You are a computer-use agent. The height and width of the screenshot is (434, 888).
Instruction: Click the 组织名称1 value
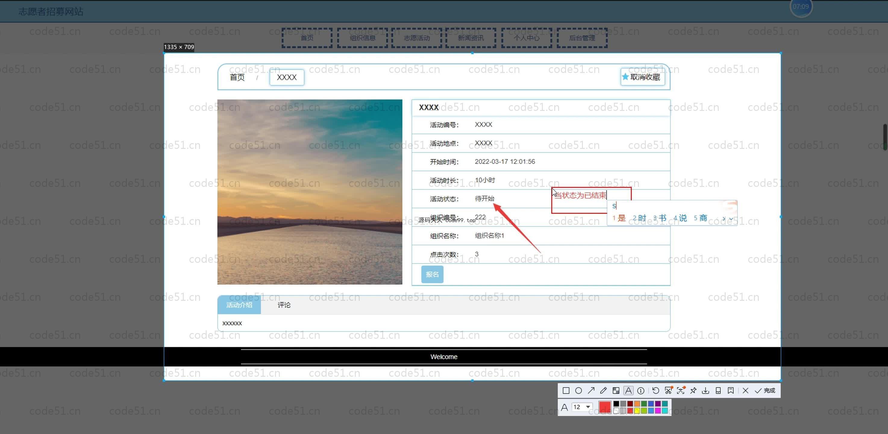[489, 236]
